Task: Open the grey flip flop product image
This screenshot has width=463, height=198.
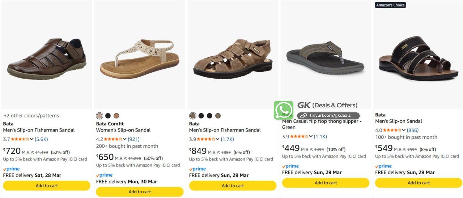Action: [x=326, y=58]
